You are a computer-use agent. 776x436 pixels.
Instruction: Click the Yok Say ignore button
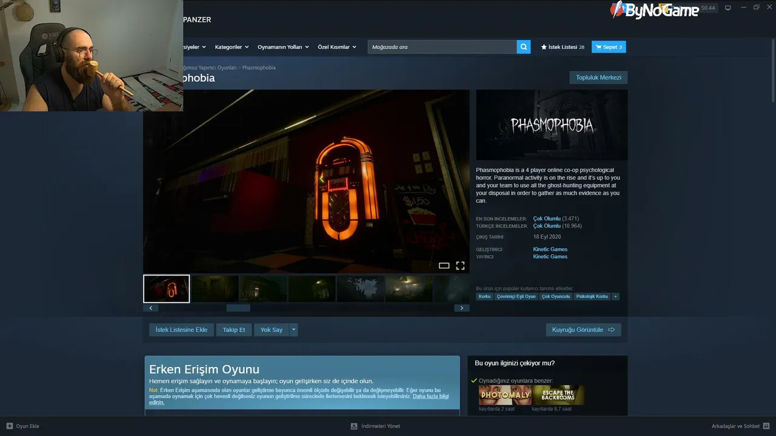coord(272,329)
